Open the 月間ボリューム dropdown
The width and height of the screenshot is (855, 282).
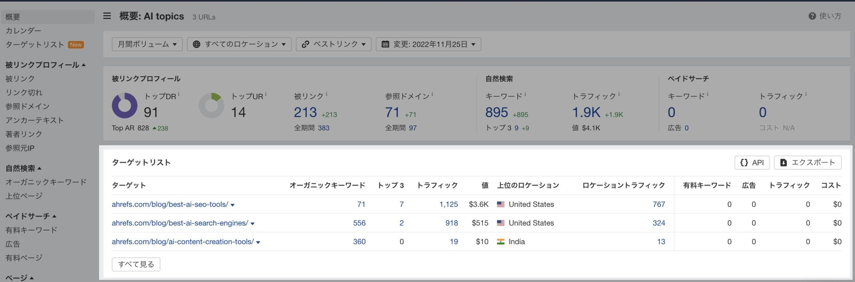[147, 44]
